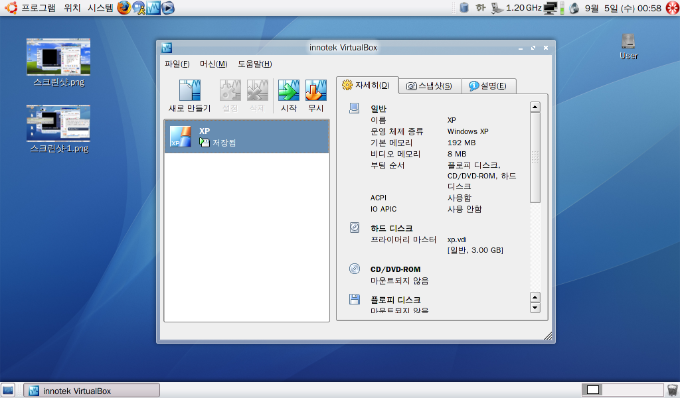Click the media player launcher in top panel
This screenshot has height=398, width=680.
pos(168,8)
